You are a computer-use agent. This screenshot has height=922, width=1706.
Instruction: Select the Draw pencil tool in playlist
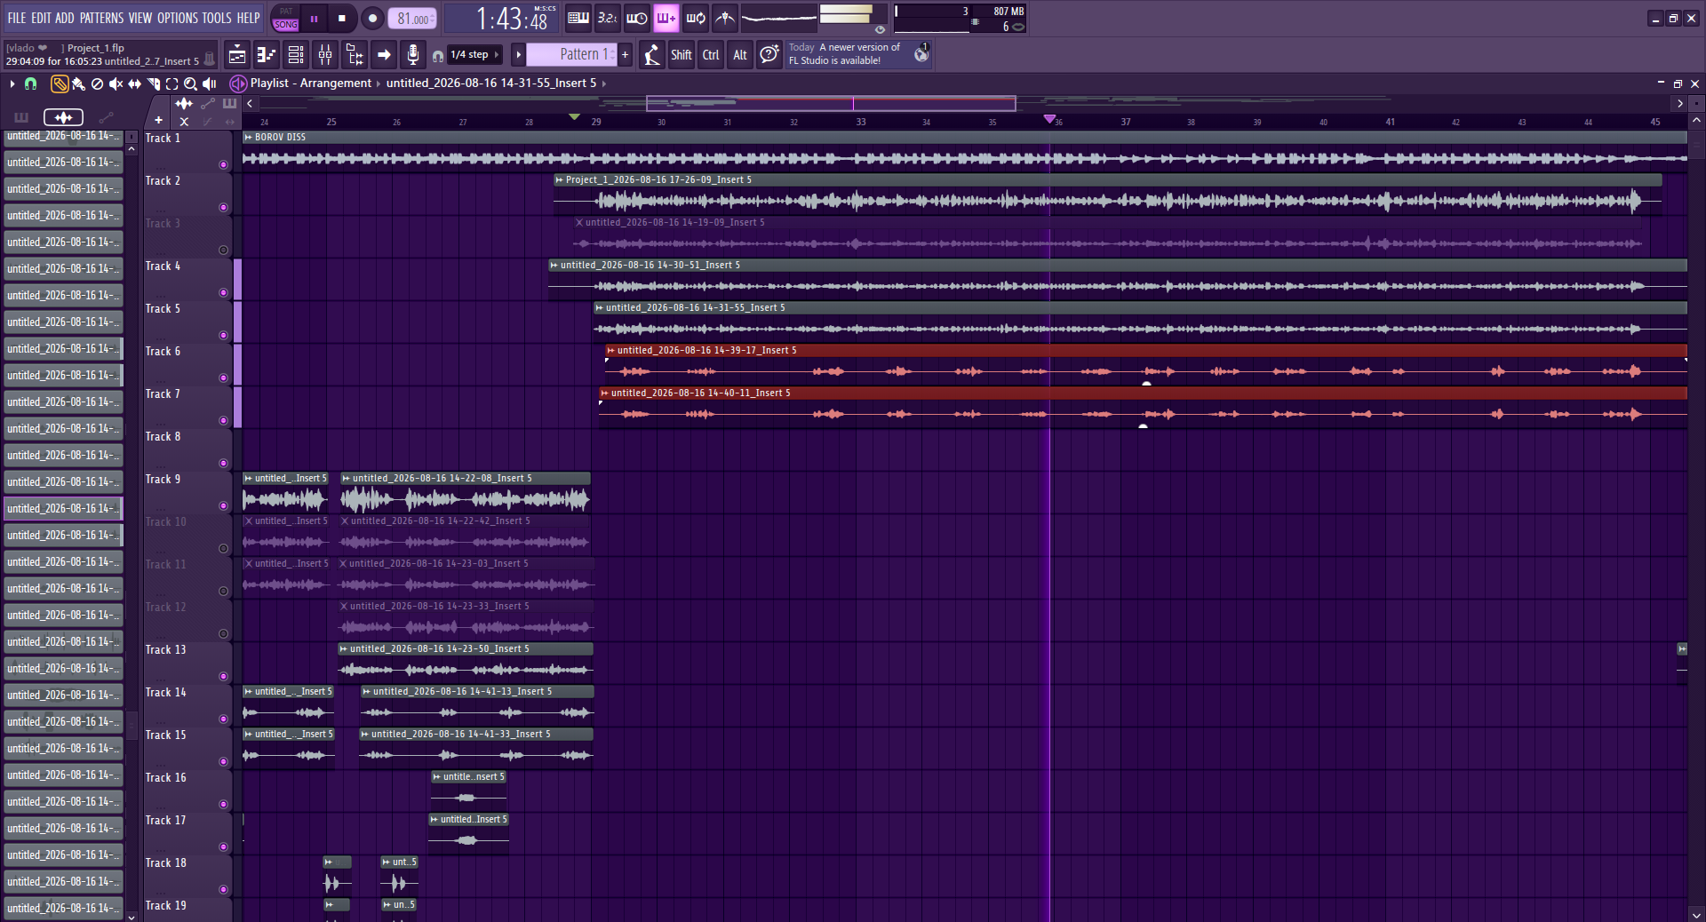(60, 83)
